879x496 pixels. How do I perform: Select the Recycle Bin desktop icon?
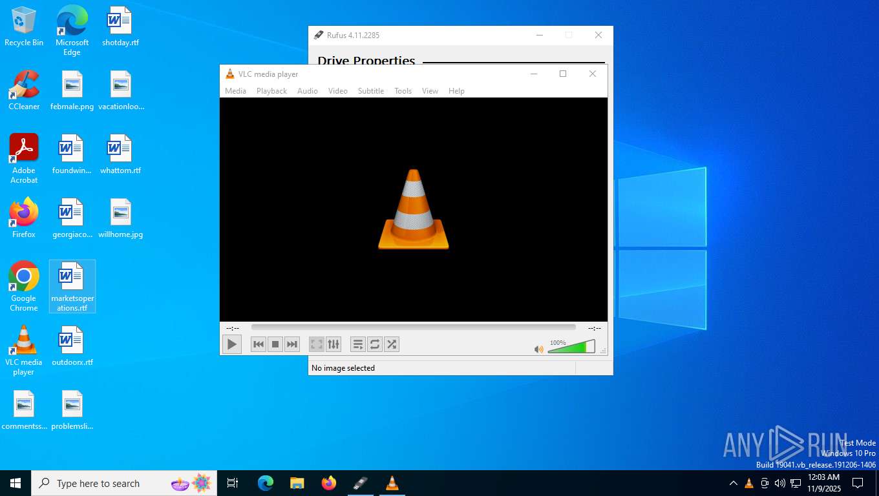(x=24, y=27)
